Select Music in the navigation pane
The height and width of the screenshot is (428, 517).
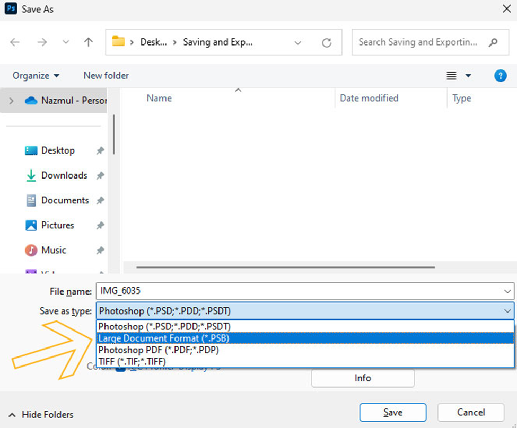coord(53,250)
